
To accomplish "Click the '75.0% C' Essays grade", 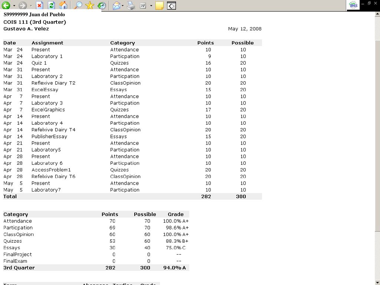I will (x=175, y=248).
